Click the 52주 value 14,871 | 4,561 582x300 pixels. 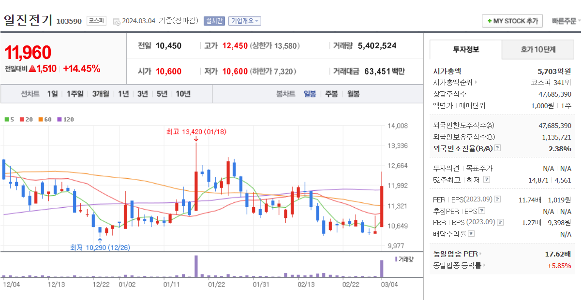pos(551,180)
